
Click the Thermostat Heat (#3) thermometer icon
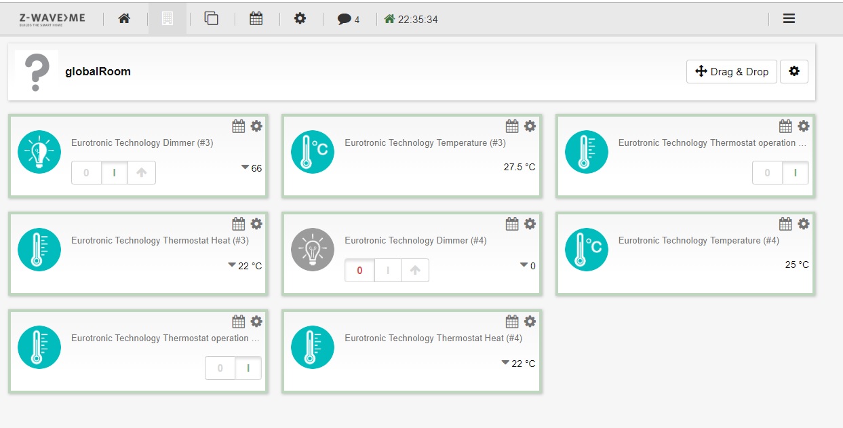point(39,250)
